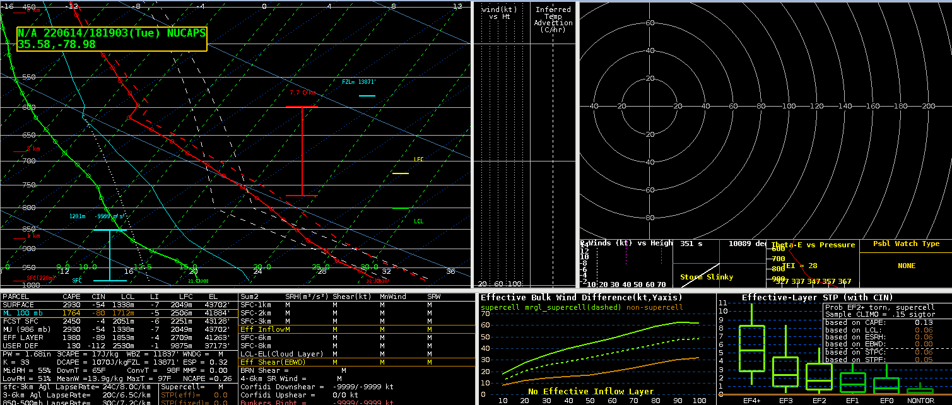
Task: Select the FCST SFC parcel row
Action: click(x=119, y=321)
